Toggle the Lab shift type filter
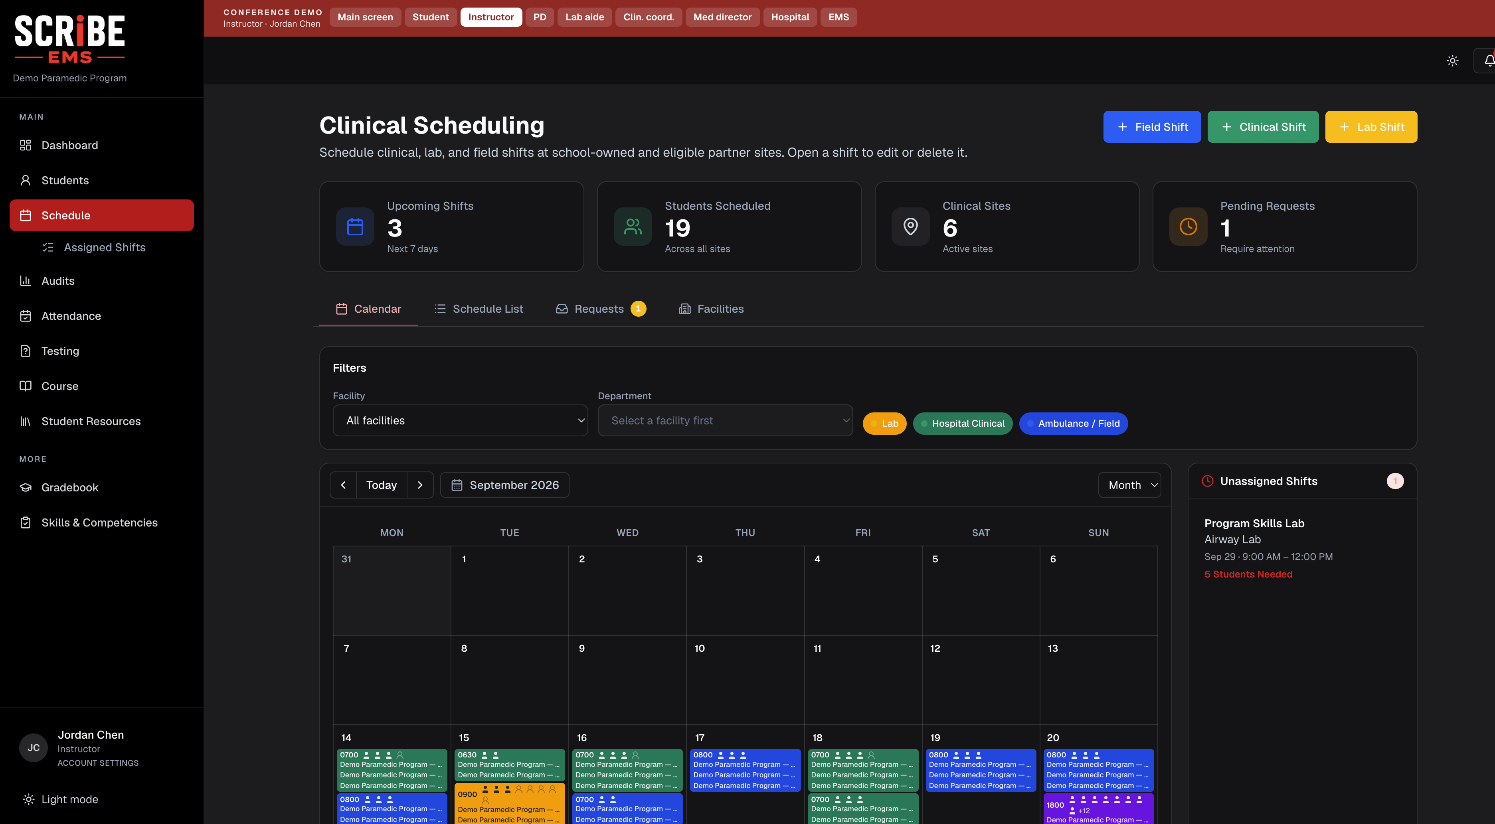Screen dimensions: 1495x824 coord(884,423)
